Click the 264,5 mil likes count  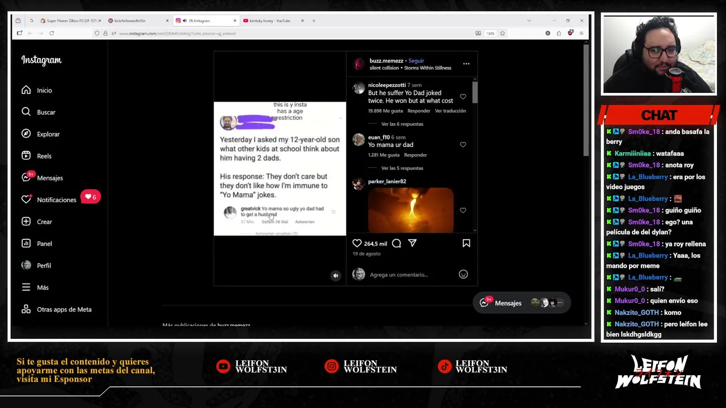tap(375, 244)
